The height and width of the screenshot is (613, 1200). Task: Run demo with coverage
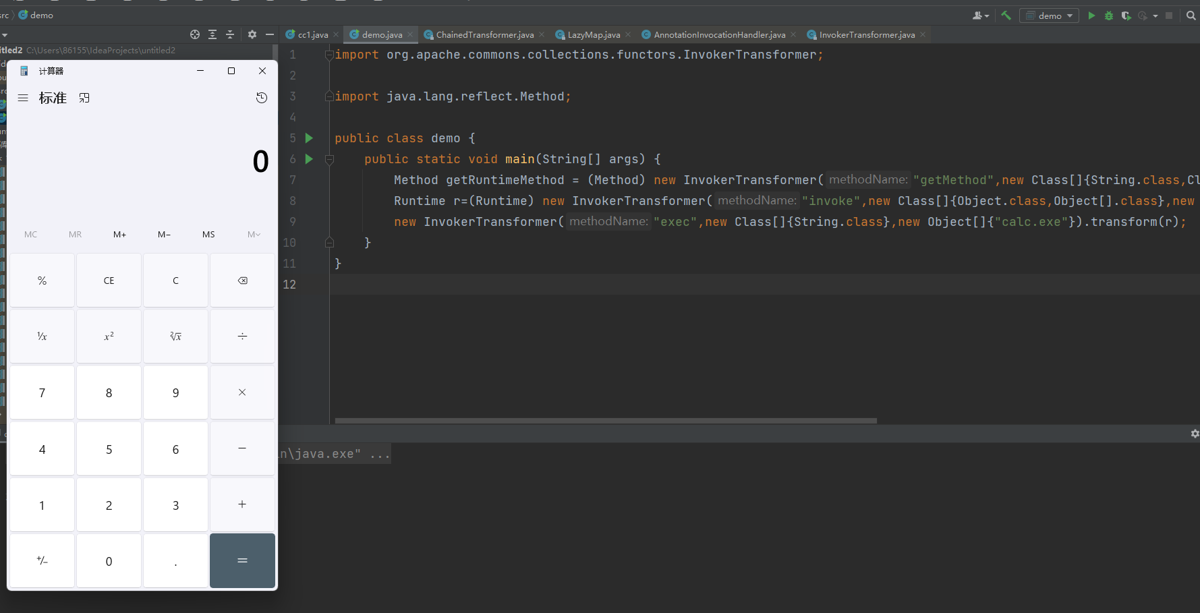tap(1126, 16)
